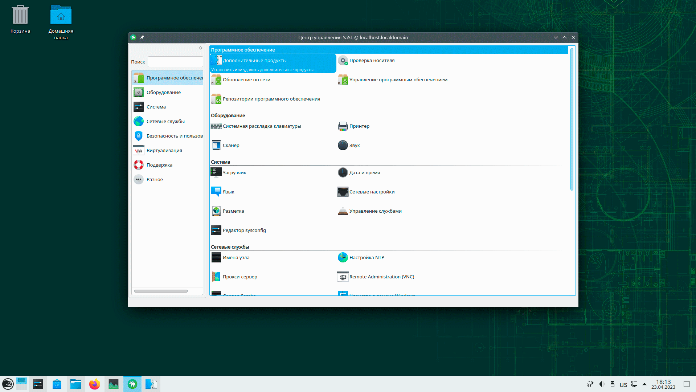
Task: Select Сетевые службы category in sidebar
Action: coord(165,122)
